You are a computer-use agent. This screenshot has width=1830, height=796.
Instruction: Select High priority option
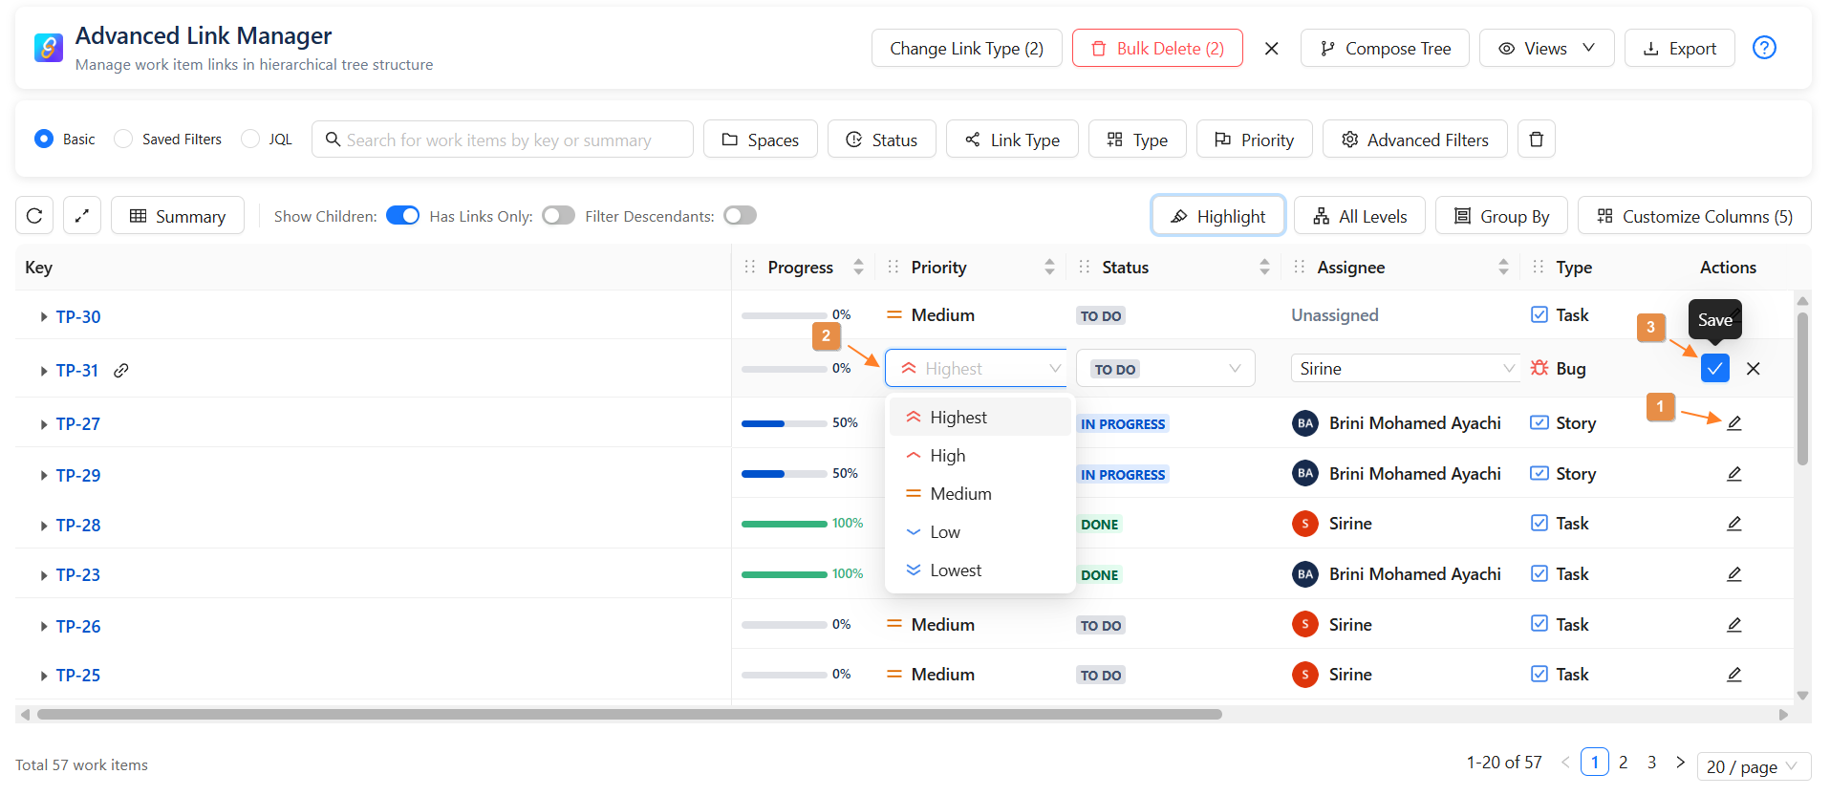[x=947, y=456]
